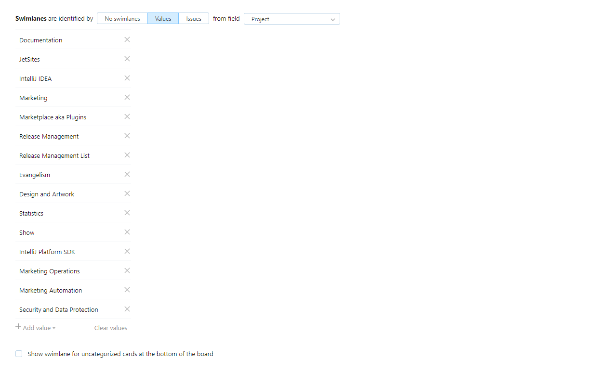Image resolution: width=595 pixels, height=372 pixels.
Task: Remove Design and Artwork value
Action: [127, 193]
